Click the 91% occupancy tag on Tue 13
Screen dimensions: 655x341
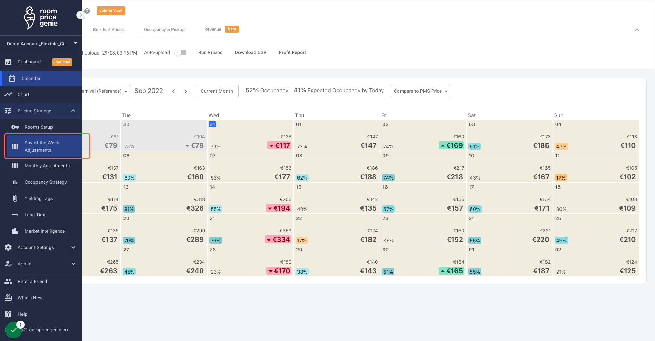(129, 209)
